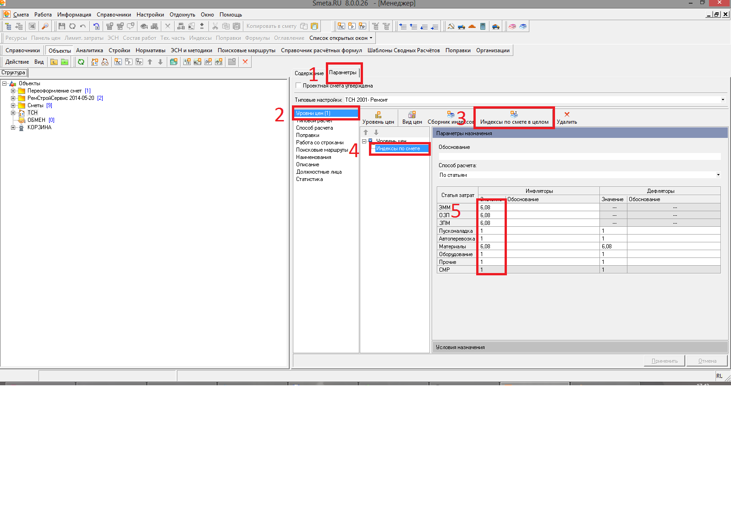Viewport: 731px width, 514px height.
Task: Click the 'Вид цен' toolbar icon
Action: click(412, 117)
